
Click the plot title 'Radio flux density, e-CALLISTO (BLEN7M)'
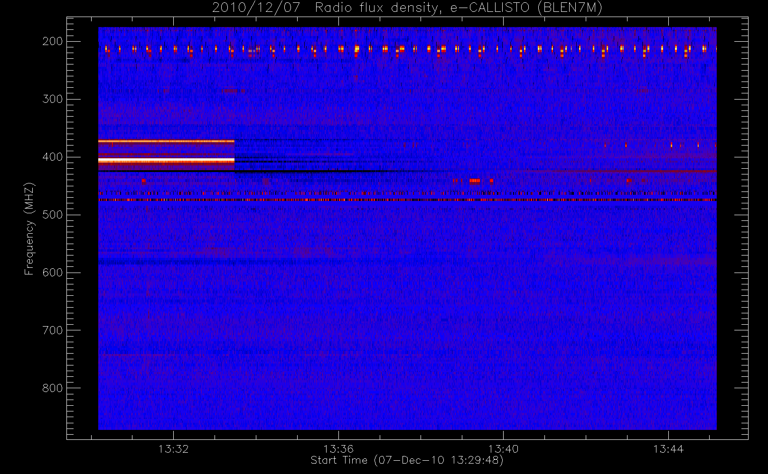(459, 8)
